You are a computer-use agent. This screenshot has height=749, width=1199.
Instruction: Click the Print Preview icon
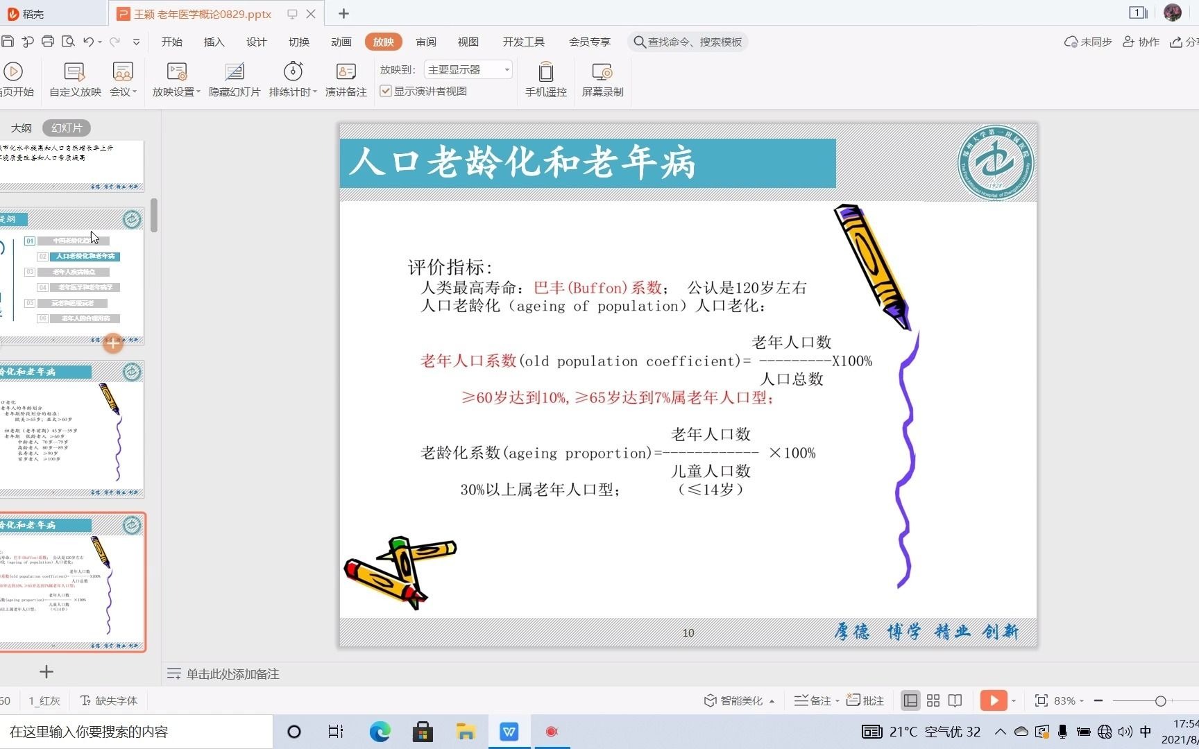coord(68,42)
